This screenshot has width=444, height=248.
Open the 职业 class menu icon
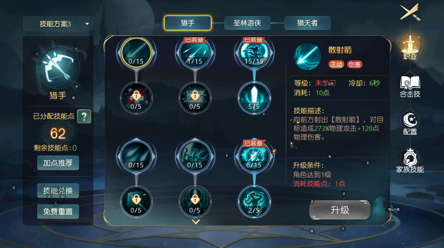410,47
